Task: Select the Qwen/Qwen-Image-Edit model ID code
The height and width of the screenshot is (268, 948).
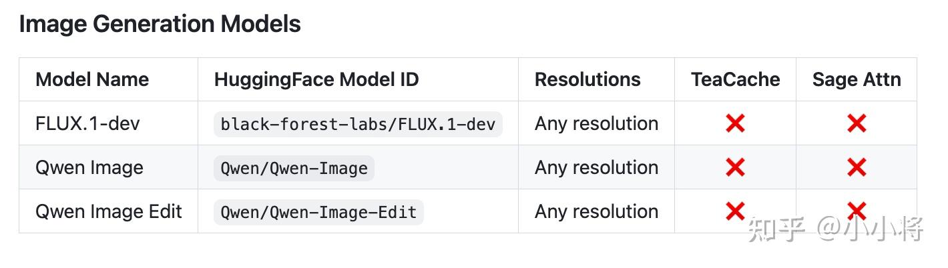Action: click(318, 212)
